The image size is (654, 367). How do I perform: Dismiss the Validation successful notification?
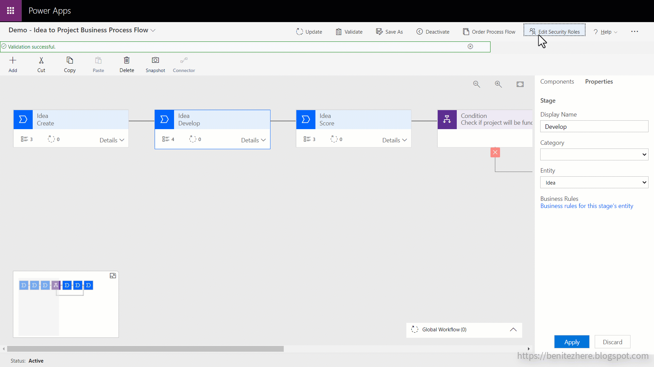(x=470, y=47)
